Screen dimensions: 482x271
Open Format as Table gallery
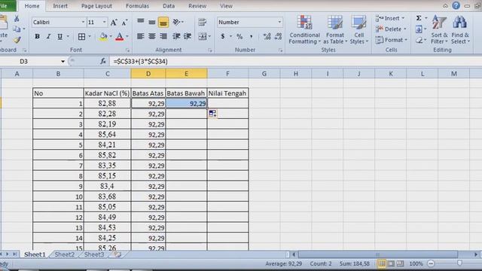(x=334, y=30)
